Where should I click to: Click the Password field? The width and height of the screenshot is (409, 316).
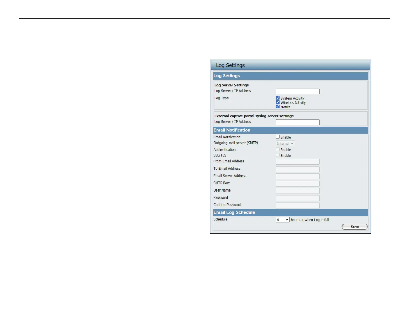coord(297,198)
